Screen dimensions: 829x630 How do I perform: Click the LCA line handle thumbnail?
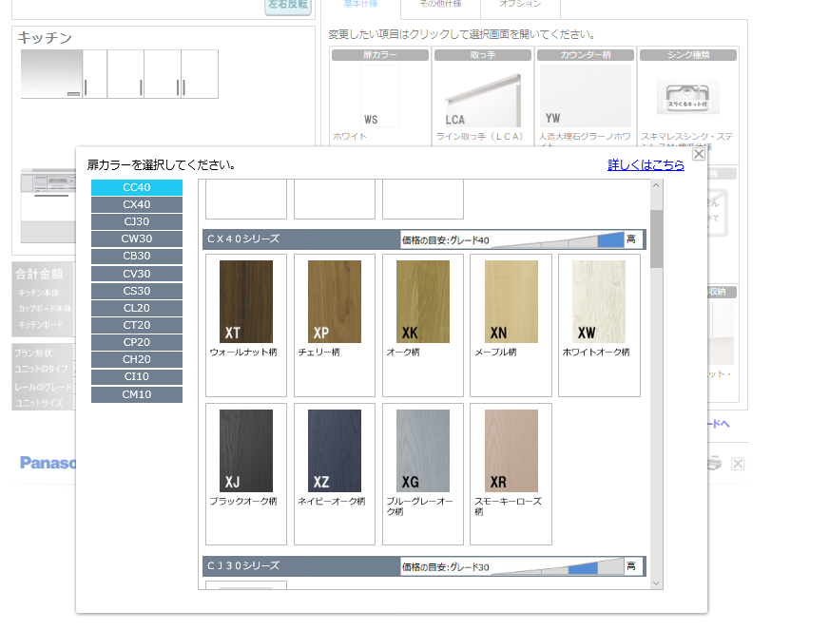[483, 96]
